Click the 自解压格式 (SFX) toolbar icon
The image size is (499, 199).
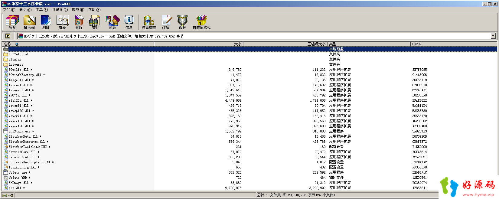tap(201, 22)
